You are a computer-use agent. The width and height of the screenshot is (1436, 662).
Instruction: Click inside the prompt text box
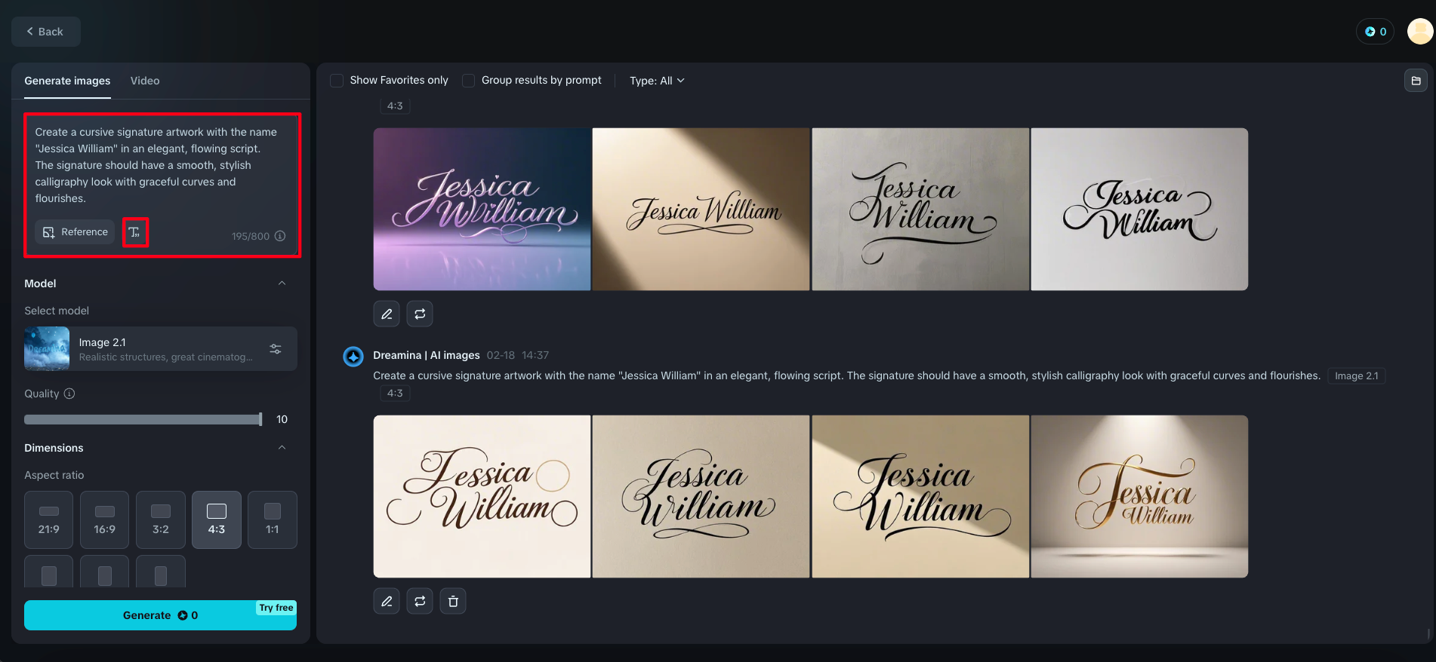162,165
